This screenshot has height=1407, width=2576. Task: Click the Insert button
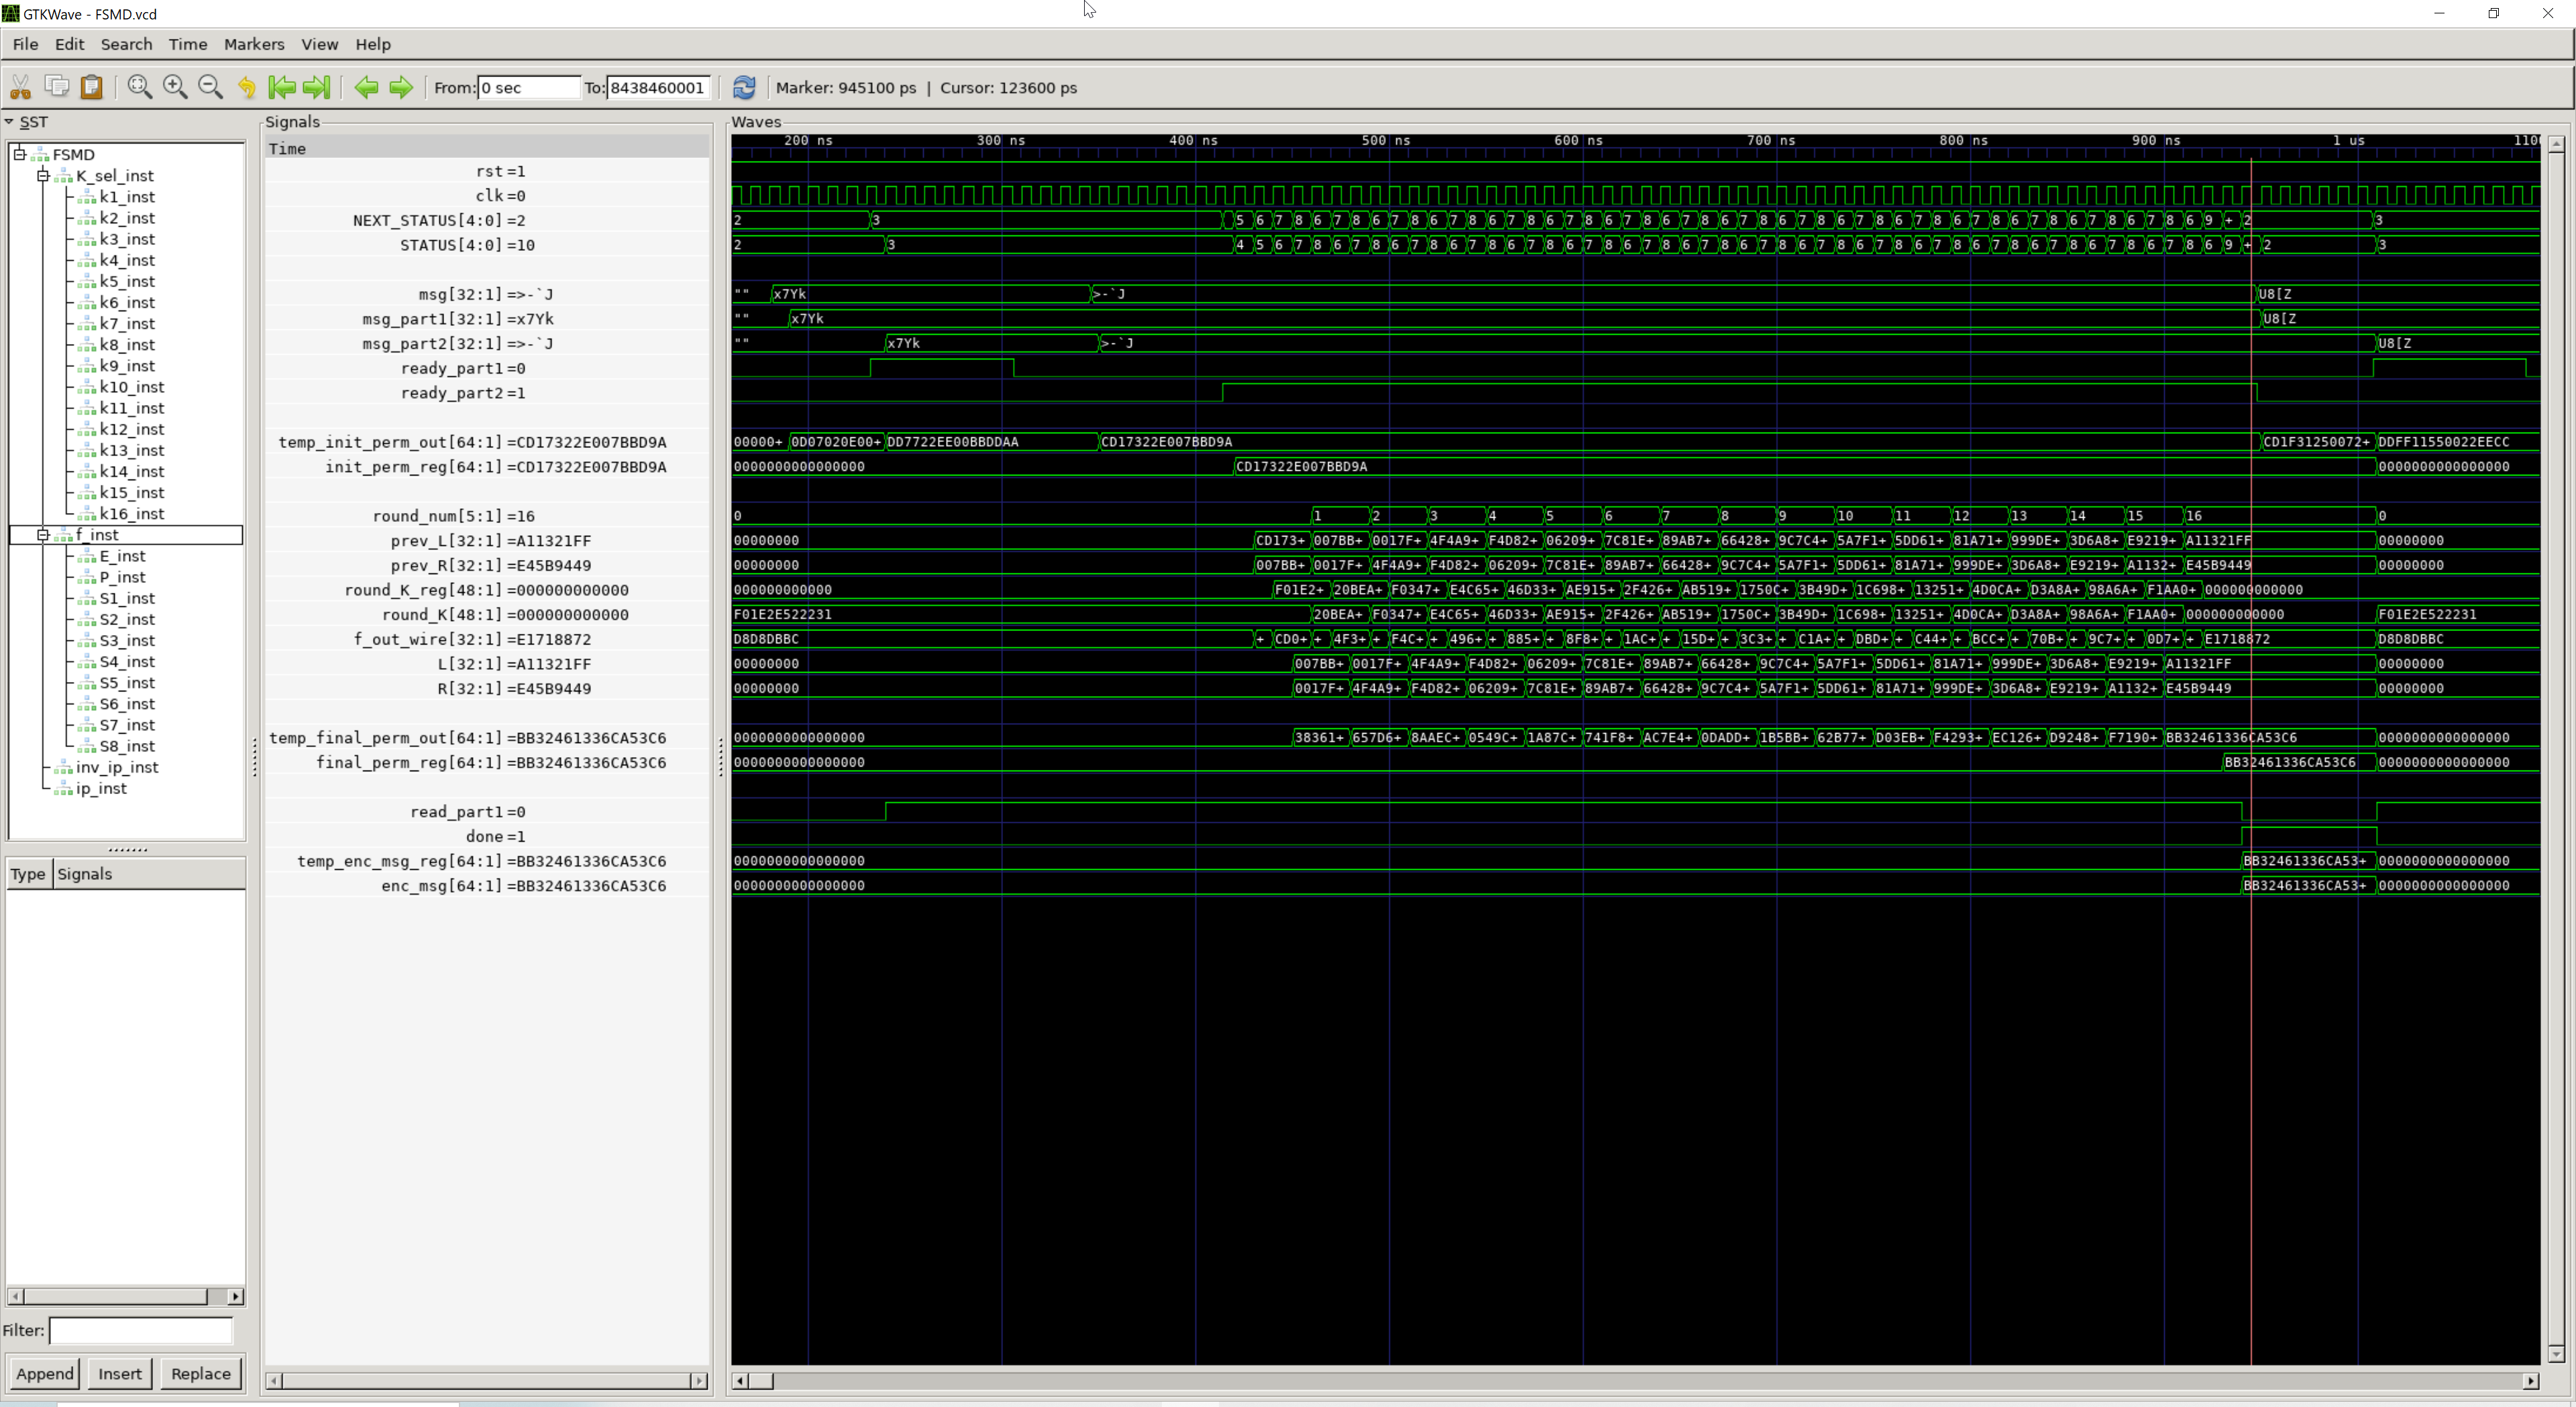tap(119, 1373)
